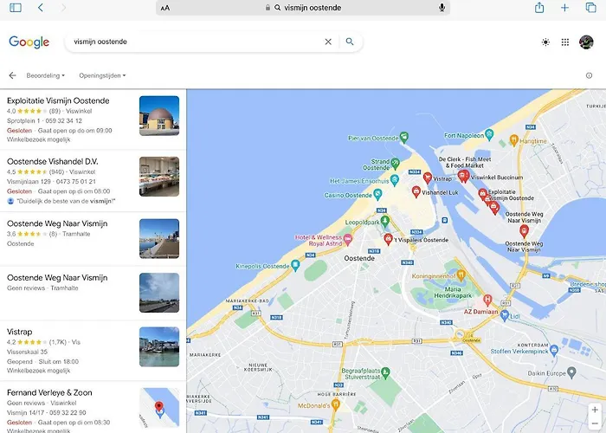Viewport: 606px width, 433px height.
Task: Click the Leopoldpark marker
Action: point(384,221)
